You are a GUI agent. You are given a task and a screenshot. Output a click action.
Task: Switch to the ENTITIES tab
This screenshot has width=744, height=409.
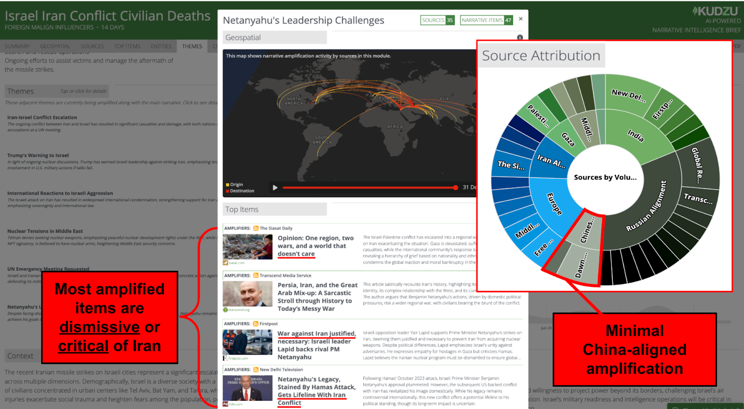pyautogui.click(x=161, y=46)
